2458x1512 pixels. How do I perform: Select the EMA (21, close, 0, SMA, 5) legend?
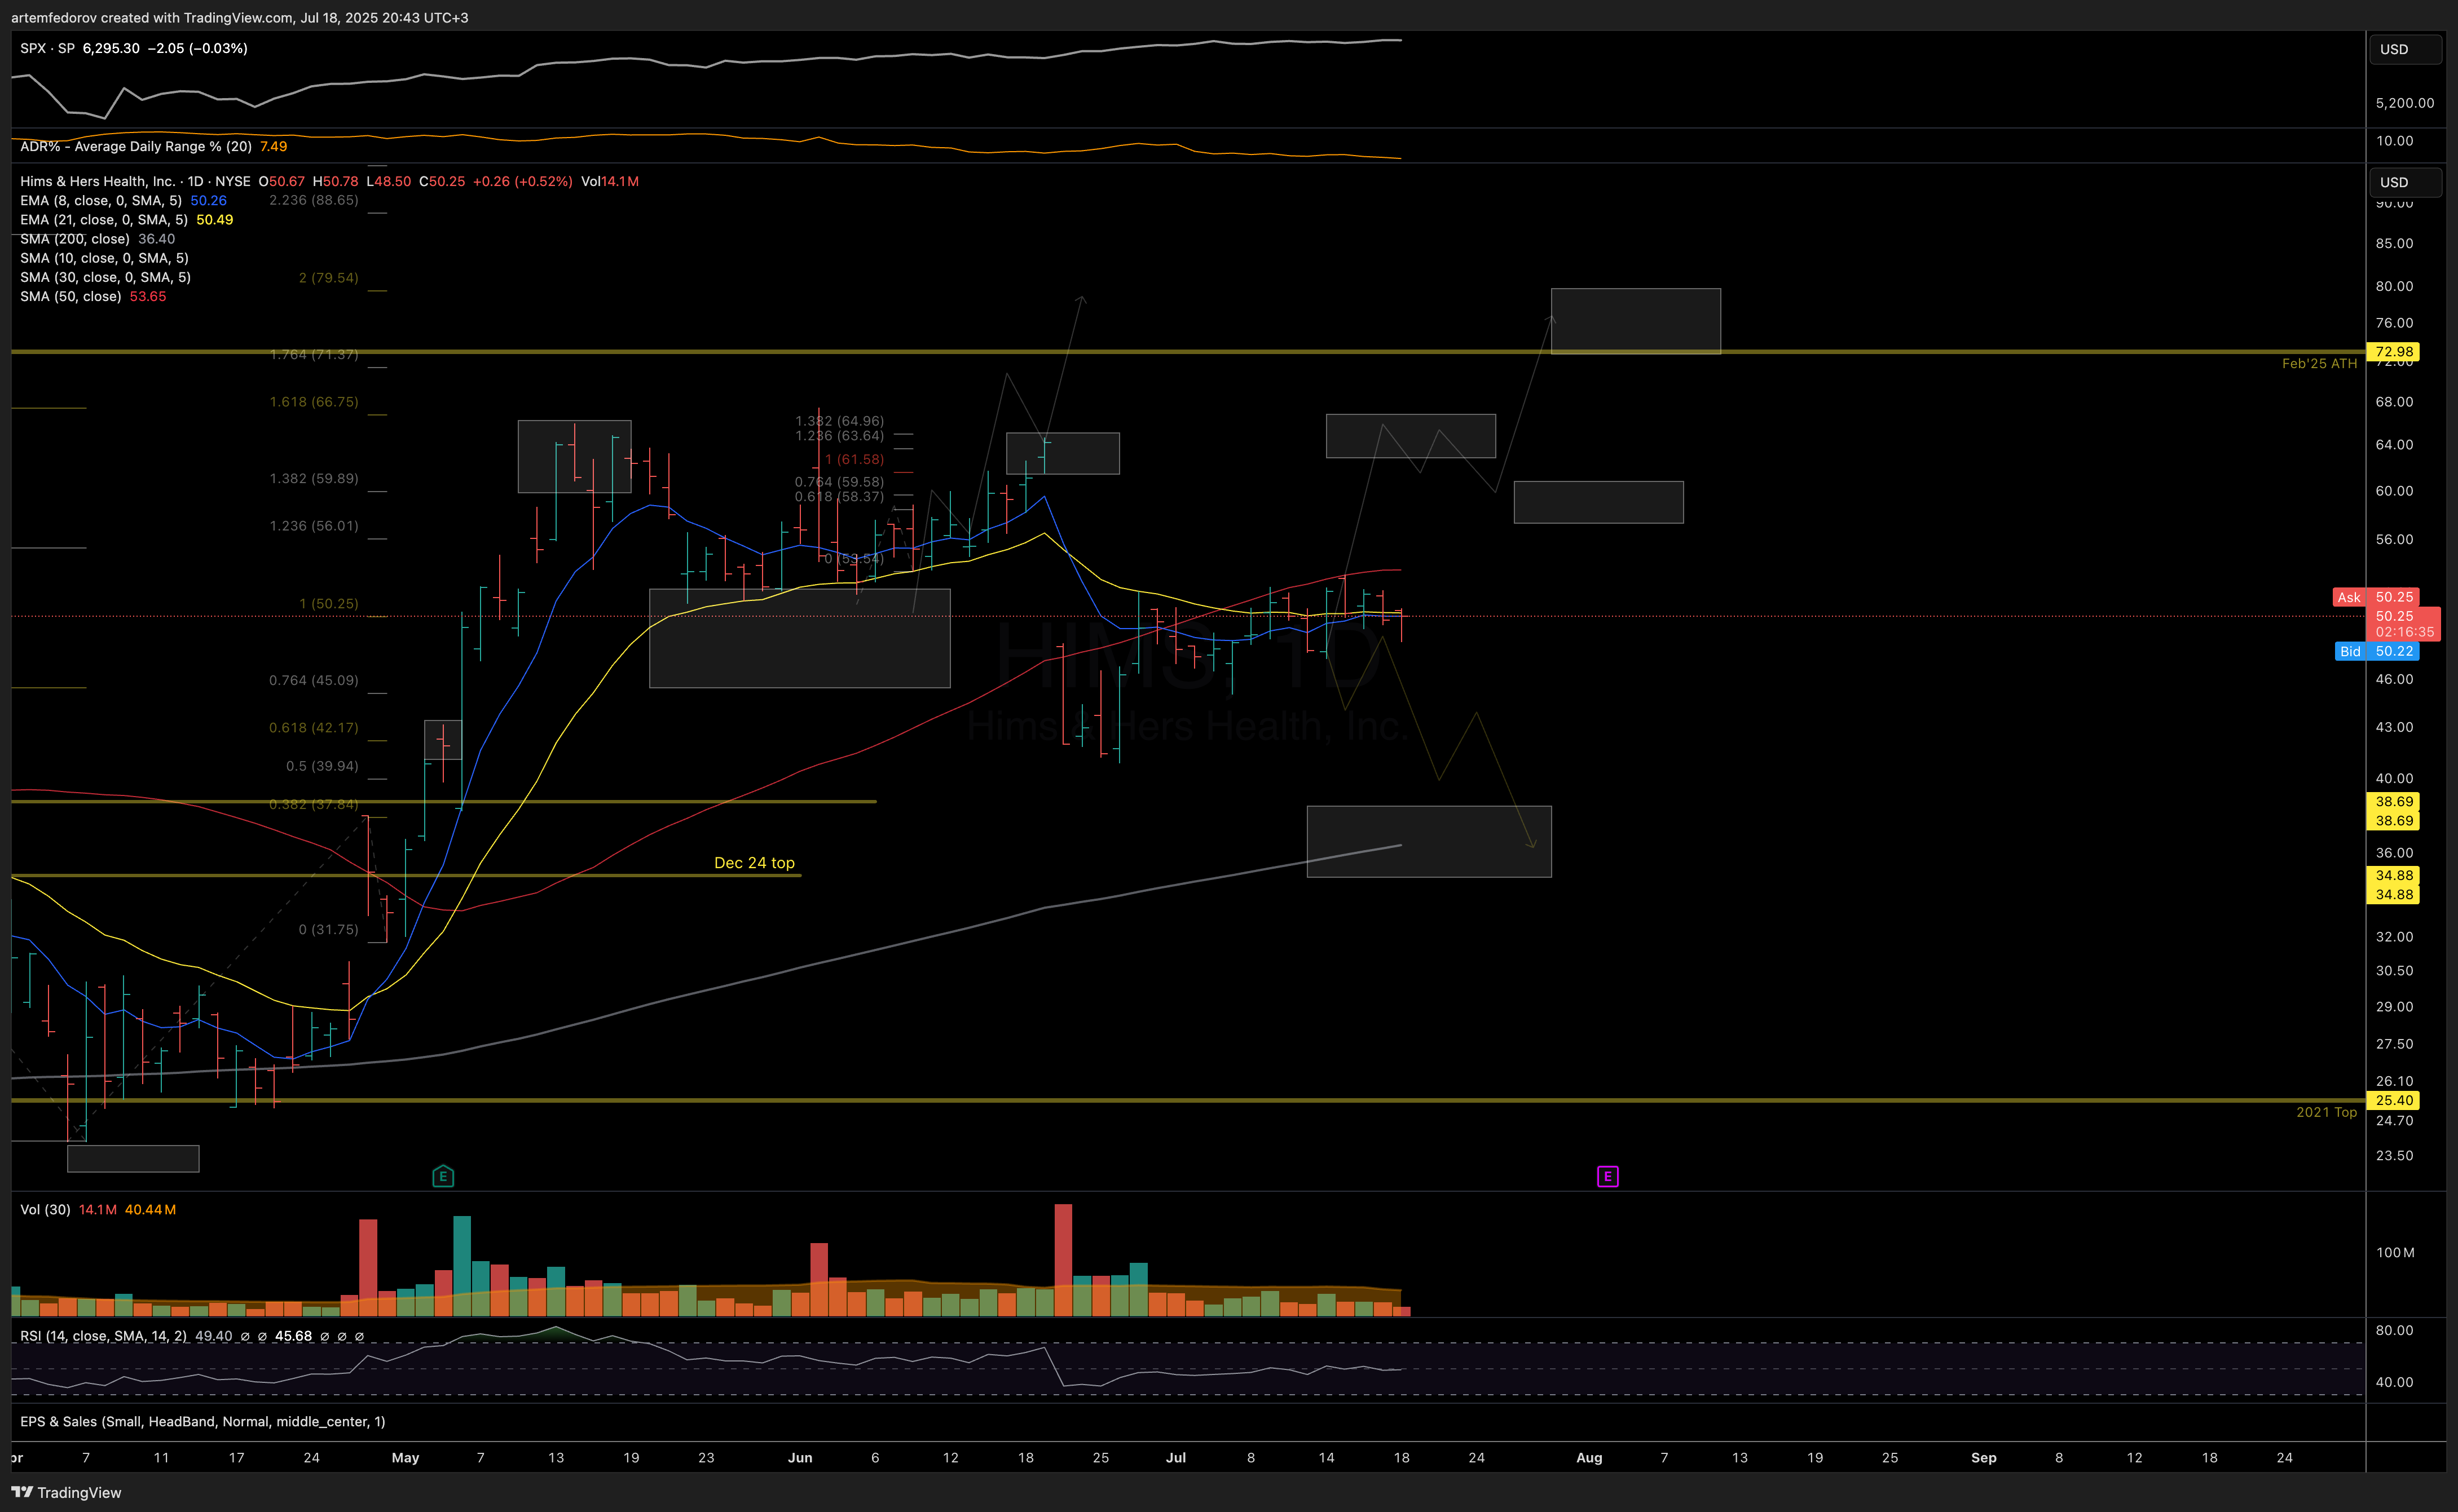tap(104, 219)
